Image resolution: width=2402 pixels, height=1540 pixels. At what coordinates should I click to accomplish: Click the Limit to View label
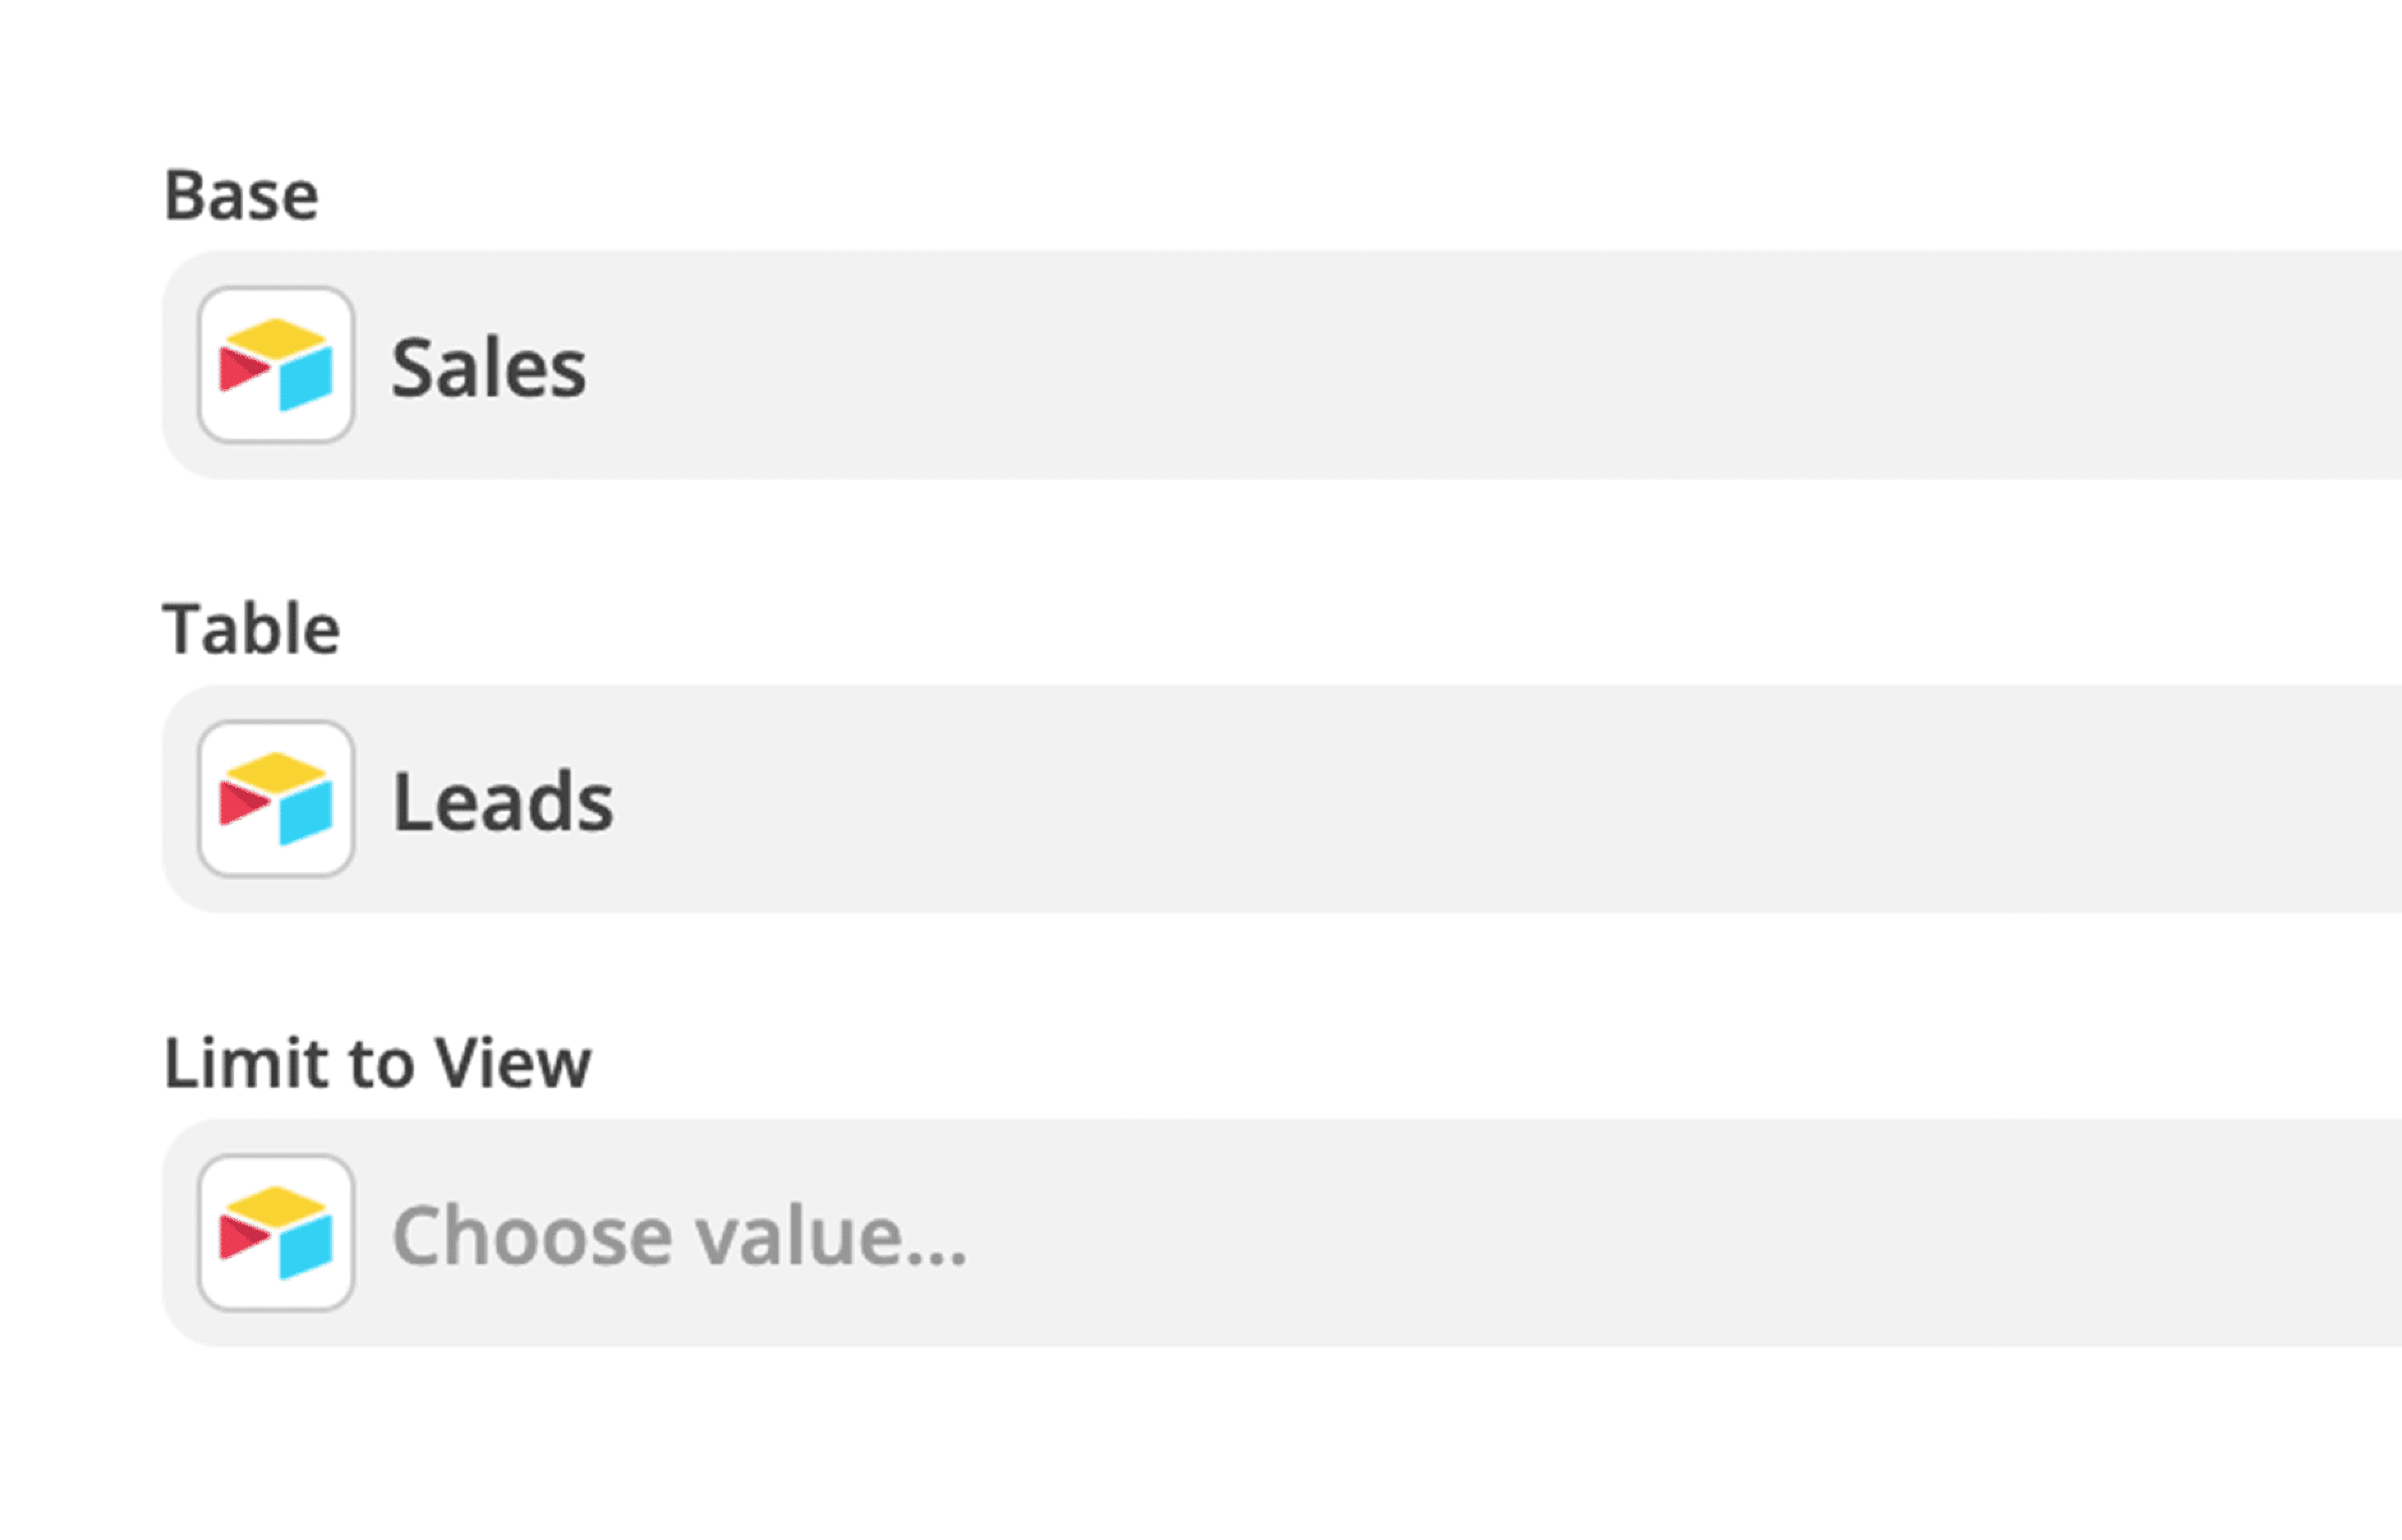[377, 1063]
